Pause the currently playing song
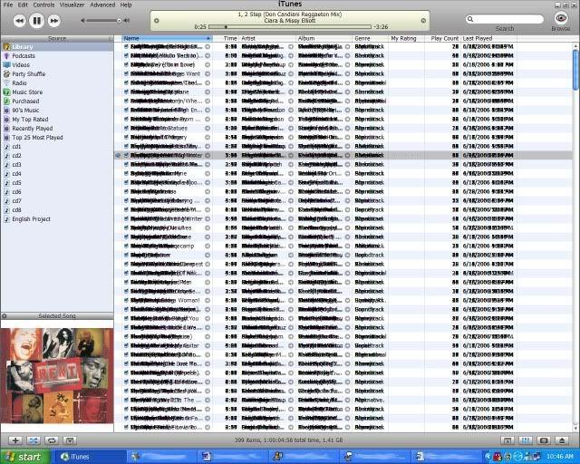 (x=36, y=20)
